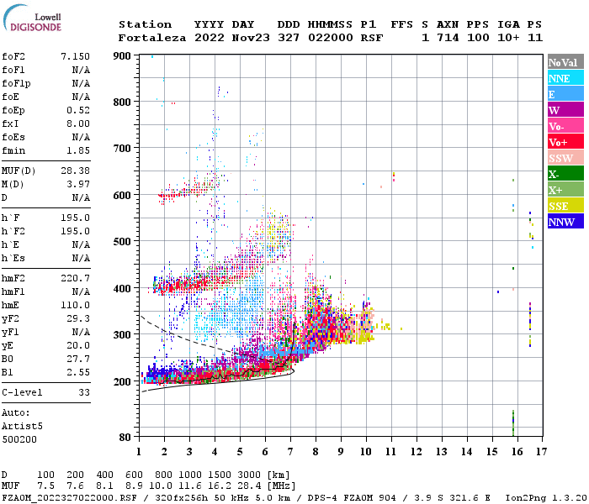The image size is (589, 504).
Task: Click the h`F value 195.0
Action: [x=75, y=218]
